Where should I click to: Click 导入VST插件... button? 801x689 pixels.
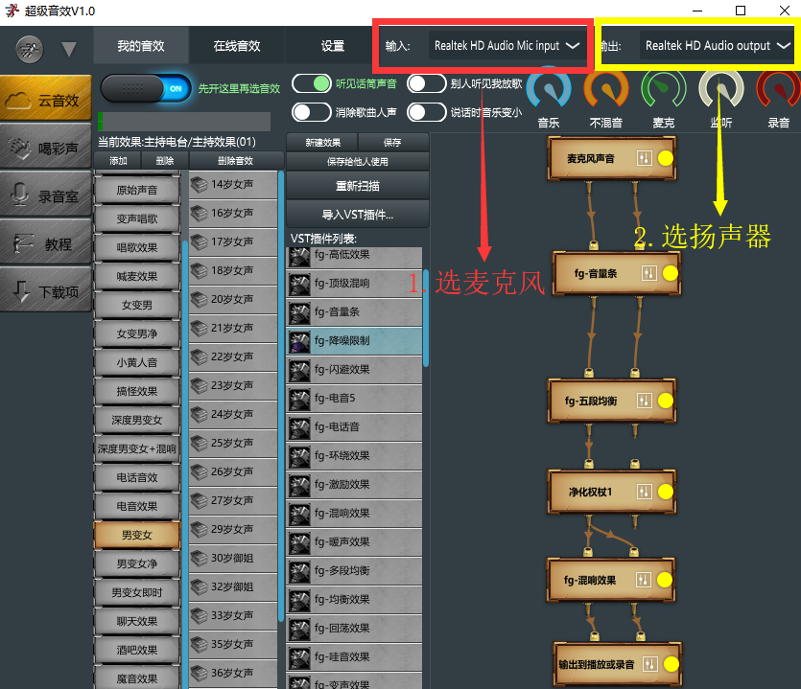pyautogui.click(x=358, y=215)
